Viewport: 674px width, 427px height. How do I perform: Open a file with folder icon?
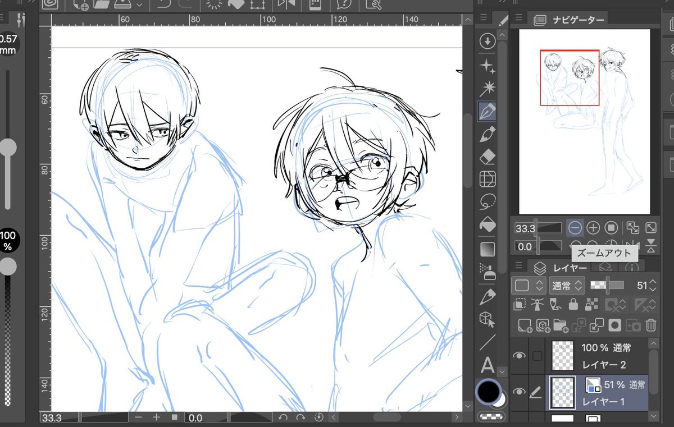(x=102, y=5)
